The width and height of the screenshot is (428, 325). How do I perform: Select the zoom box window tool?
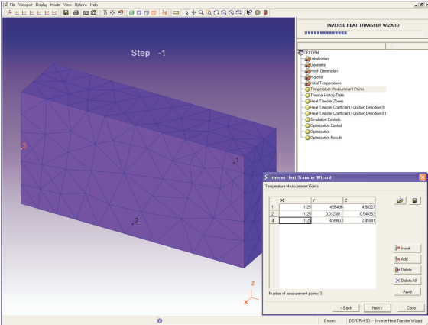point(209,12)
